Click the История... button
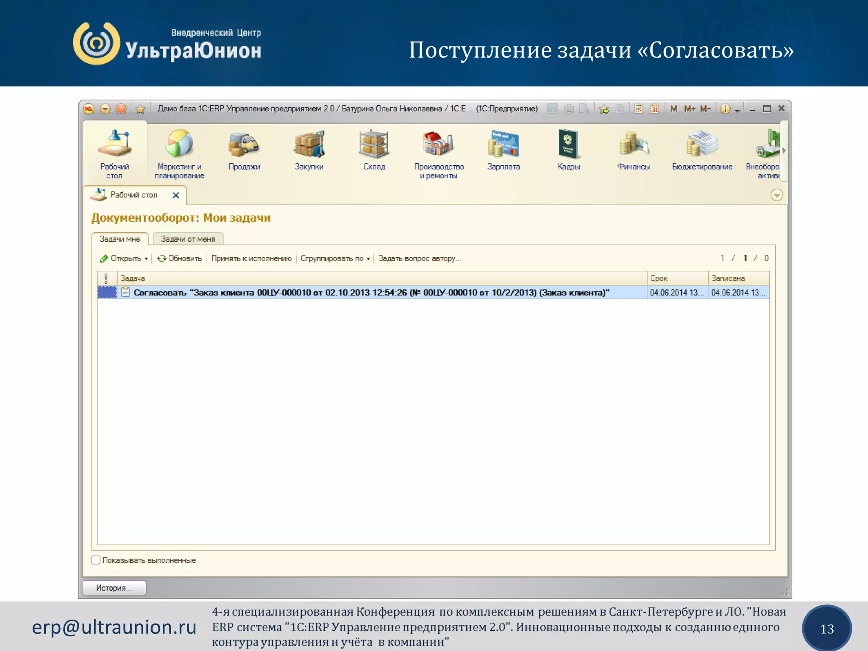Viewport: 868px width, 651px height. point(114,588)
